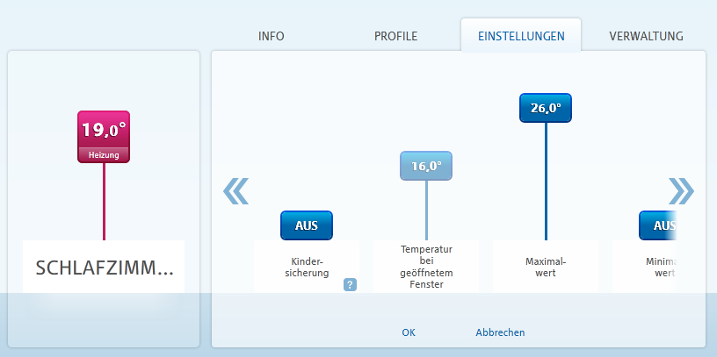The height and width of the screenshot is (357, 717).
Task: Click the Temperatur bei geöffnetem Fenster label
Action: tap(426, 267)
